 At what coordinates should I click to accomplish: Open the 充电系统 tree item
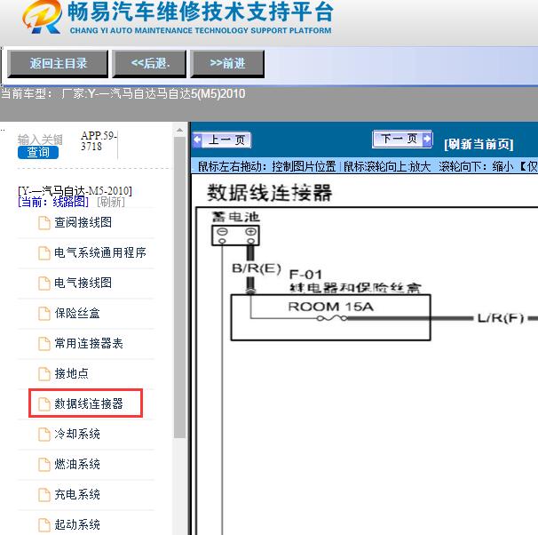[77, 494]
